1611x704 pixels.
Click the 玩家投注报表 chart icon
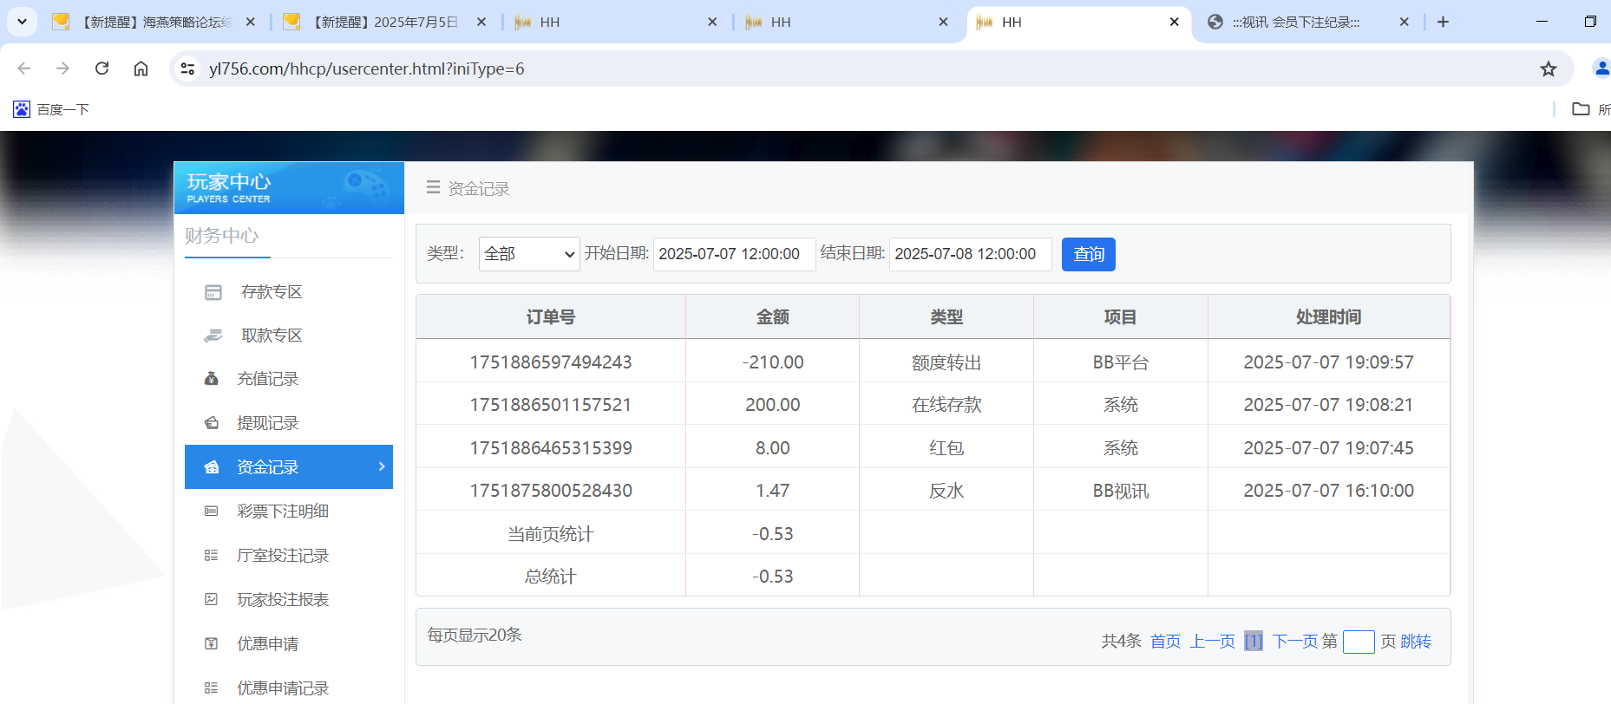(x=212, y=600)
